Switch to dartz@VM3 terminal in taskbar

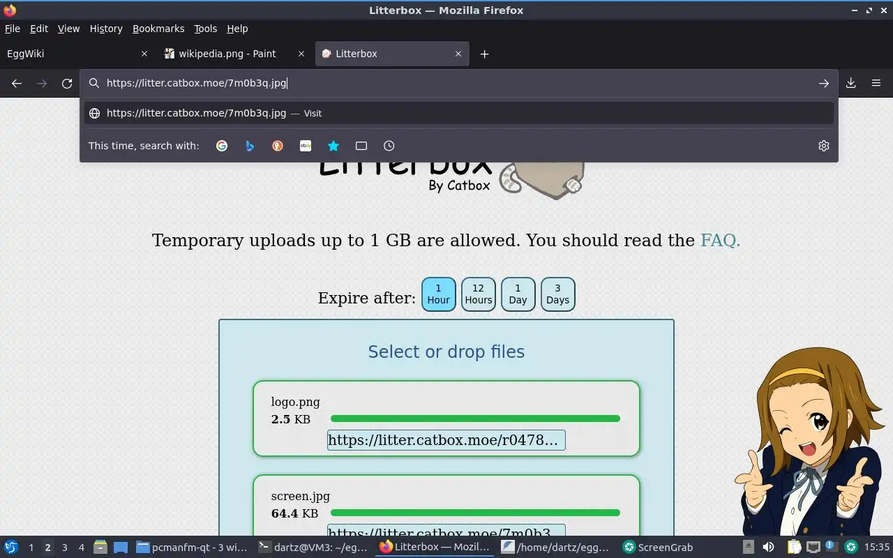coord(313,548)
